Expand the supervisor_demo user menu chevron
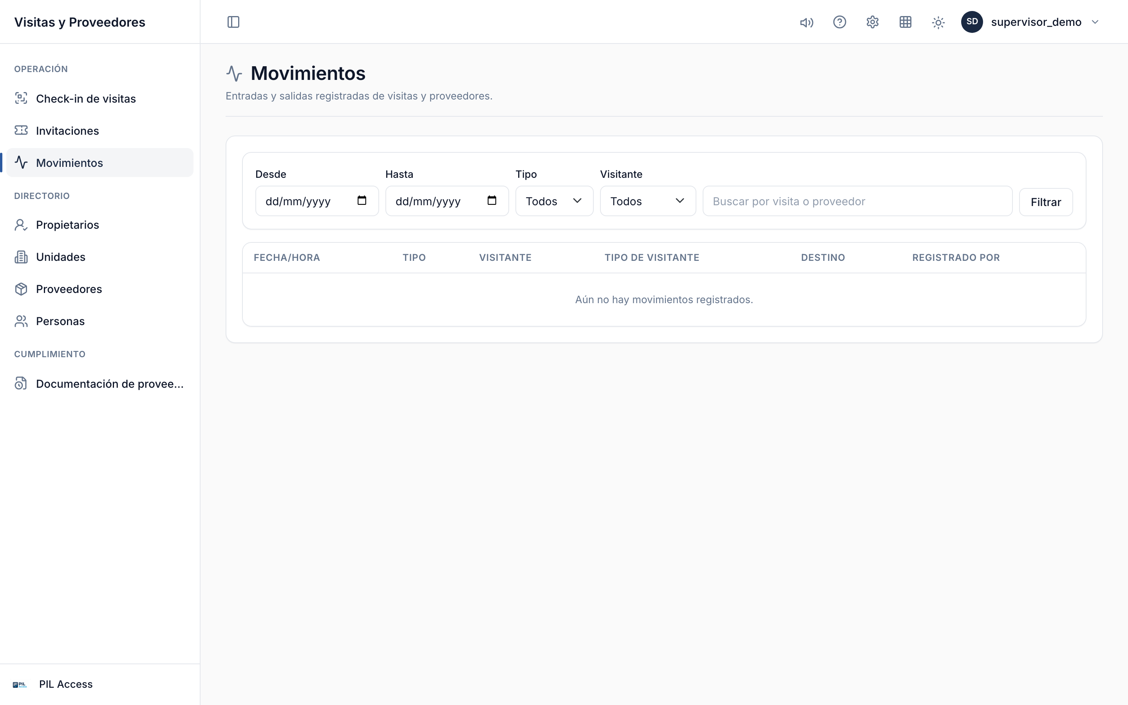This screenshot has height=705, width=1128. (x=1095, y=22)
